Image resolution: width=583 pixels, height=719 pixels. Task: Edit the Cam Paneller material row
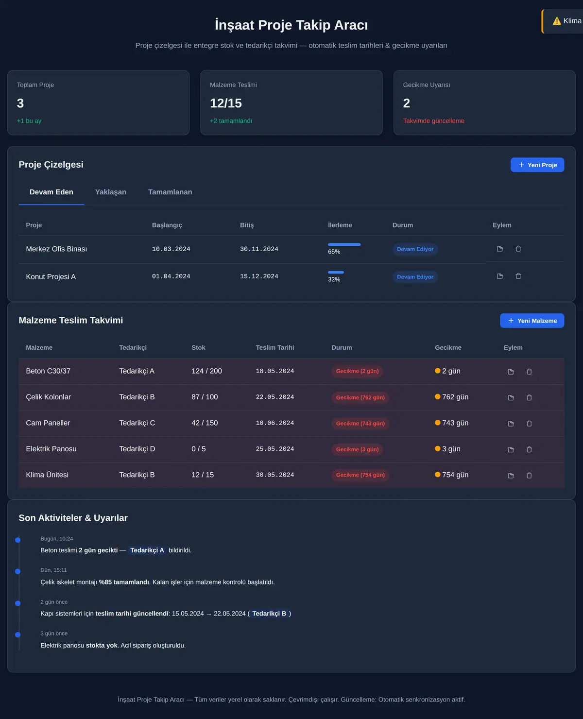[x=511, y=424]
